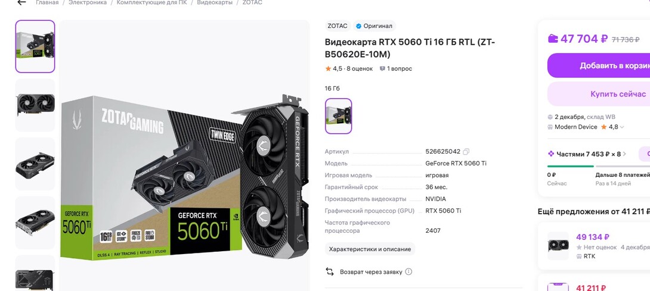Go to Электроника breadcrumb
The height and width of the screenshot is (291, 650).
click(x=88, y=2)
